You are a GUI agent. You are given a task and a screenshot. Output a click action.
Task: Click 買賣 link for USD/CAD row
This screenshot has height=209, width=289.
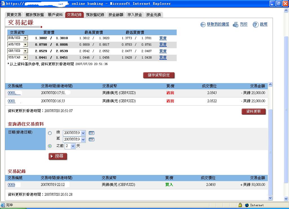tap(163, 57)
